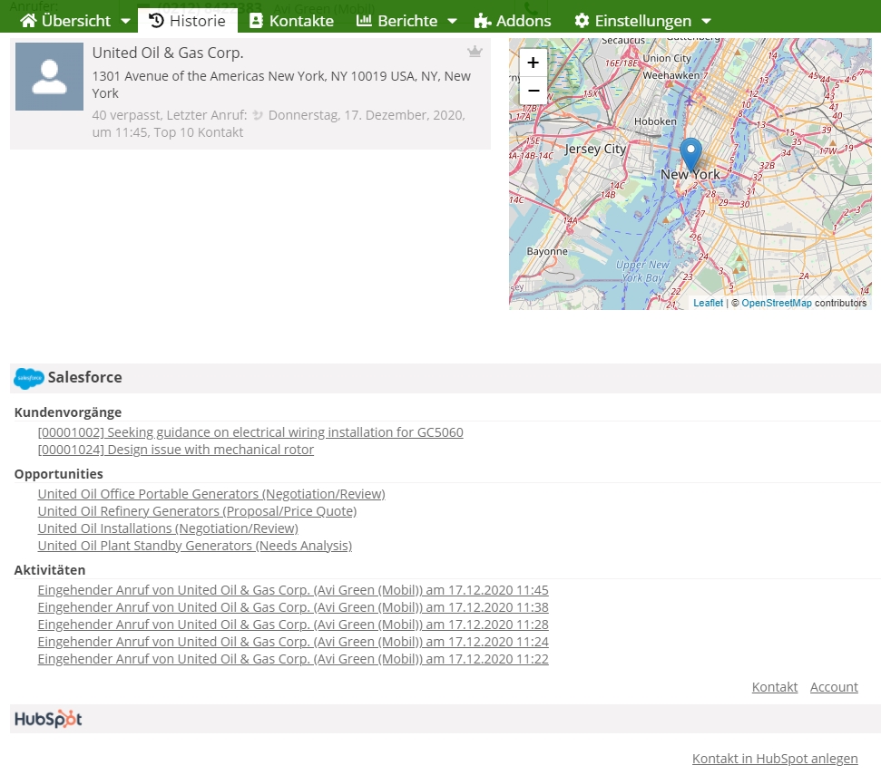Click the Salesforce cloud icon
Viewport: 881px width, 775px height.
point(28,378)
